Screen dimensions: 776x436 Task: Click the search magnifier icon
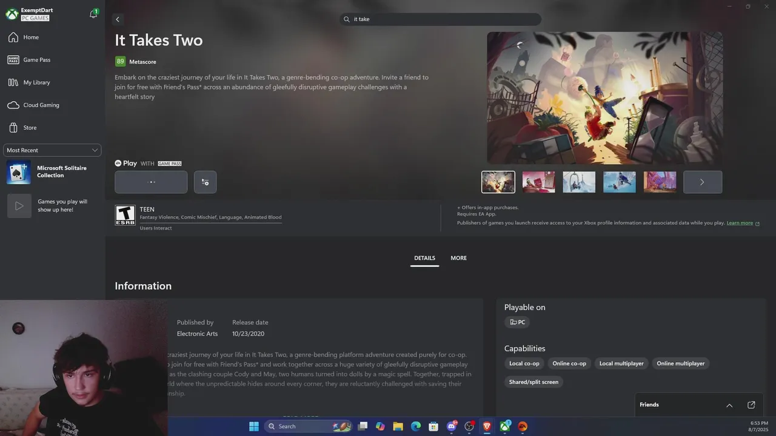(347, 19)
